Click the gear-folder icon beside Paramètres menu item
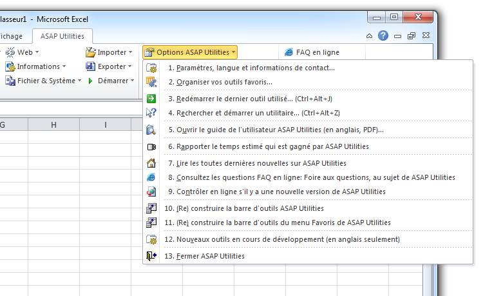This screenshot has width=483, height=296. (x=151, y=68)
